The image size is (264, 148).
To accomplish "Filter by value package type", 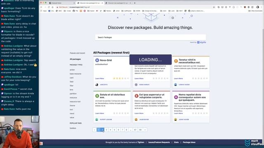I will click(72, 118).
